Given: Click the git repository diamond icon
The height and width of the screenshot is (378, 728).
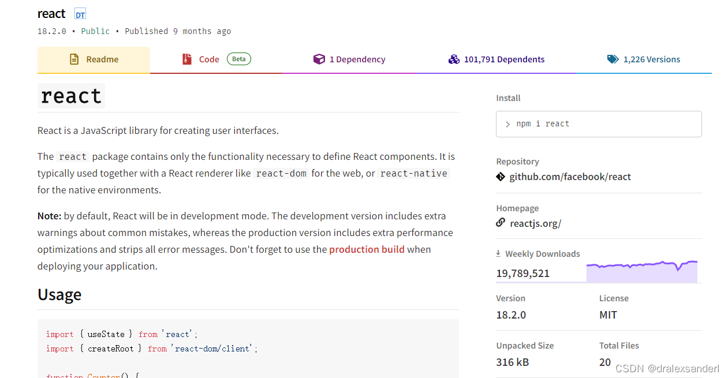Looking at the screenshot, I should point(501,177).
